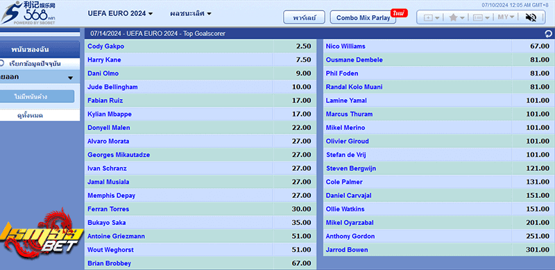Click the Combo Mix Parlay button
This screenshot has height=270, width=555.
tap(363, 17)
